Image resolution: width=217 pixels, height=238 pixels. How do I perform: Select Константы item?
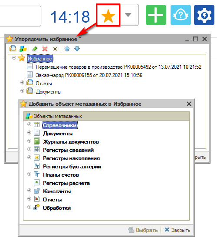pos(57,191)
